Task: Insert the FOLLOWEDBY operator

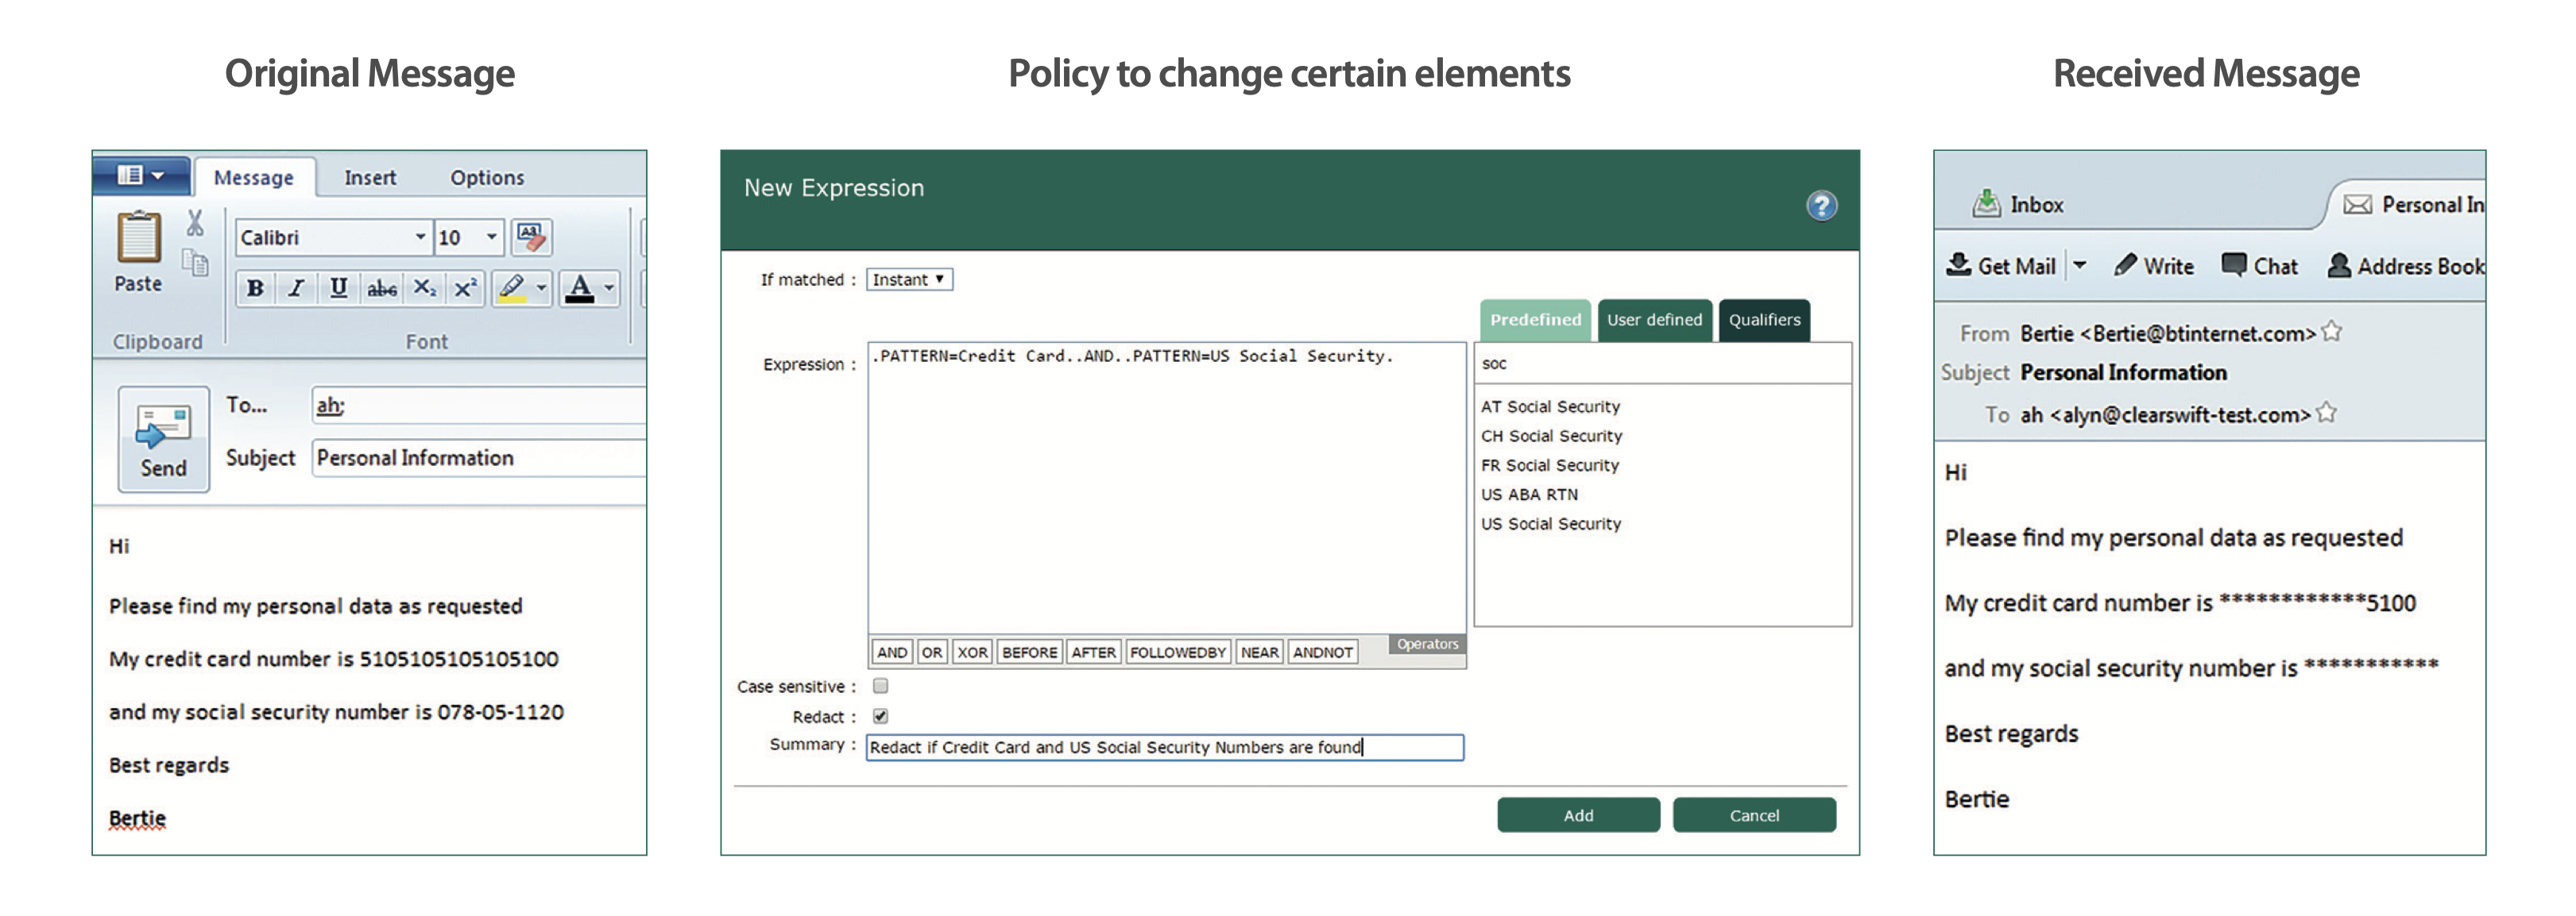Action: (x=1177, y=652)
